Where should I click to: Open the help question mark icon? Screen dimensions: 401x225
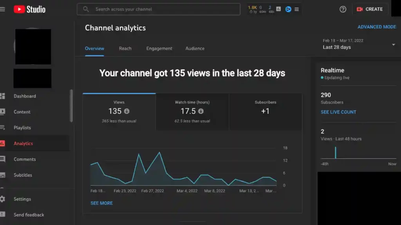(343, 9)
